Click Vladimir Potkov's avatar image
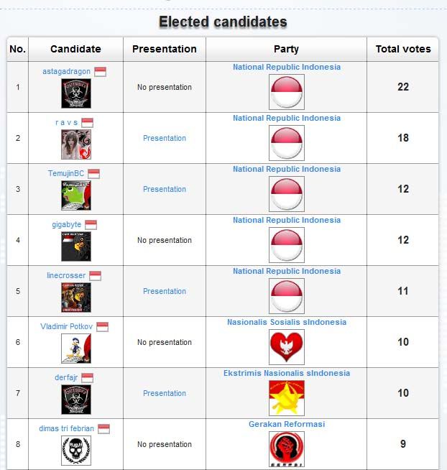The width and height of the screenshot is (447, 470). [75, 349]
